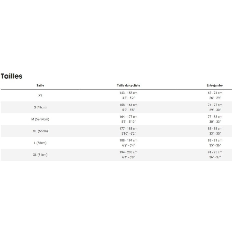
Task: Click the 158 - 164 cm rider height
Action: [128, 105]
